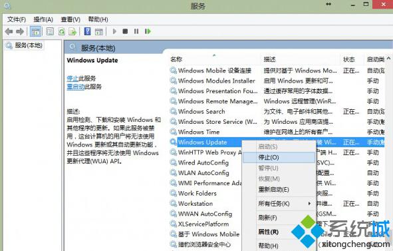The width and height of the screenshot is (393, 251).
Task: Click the gear icon beside Windows Time
Action: [174, 132]
